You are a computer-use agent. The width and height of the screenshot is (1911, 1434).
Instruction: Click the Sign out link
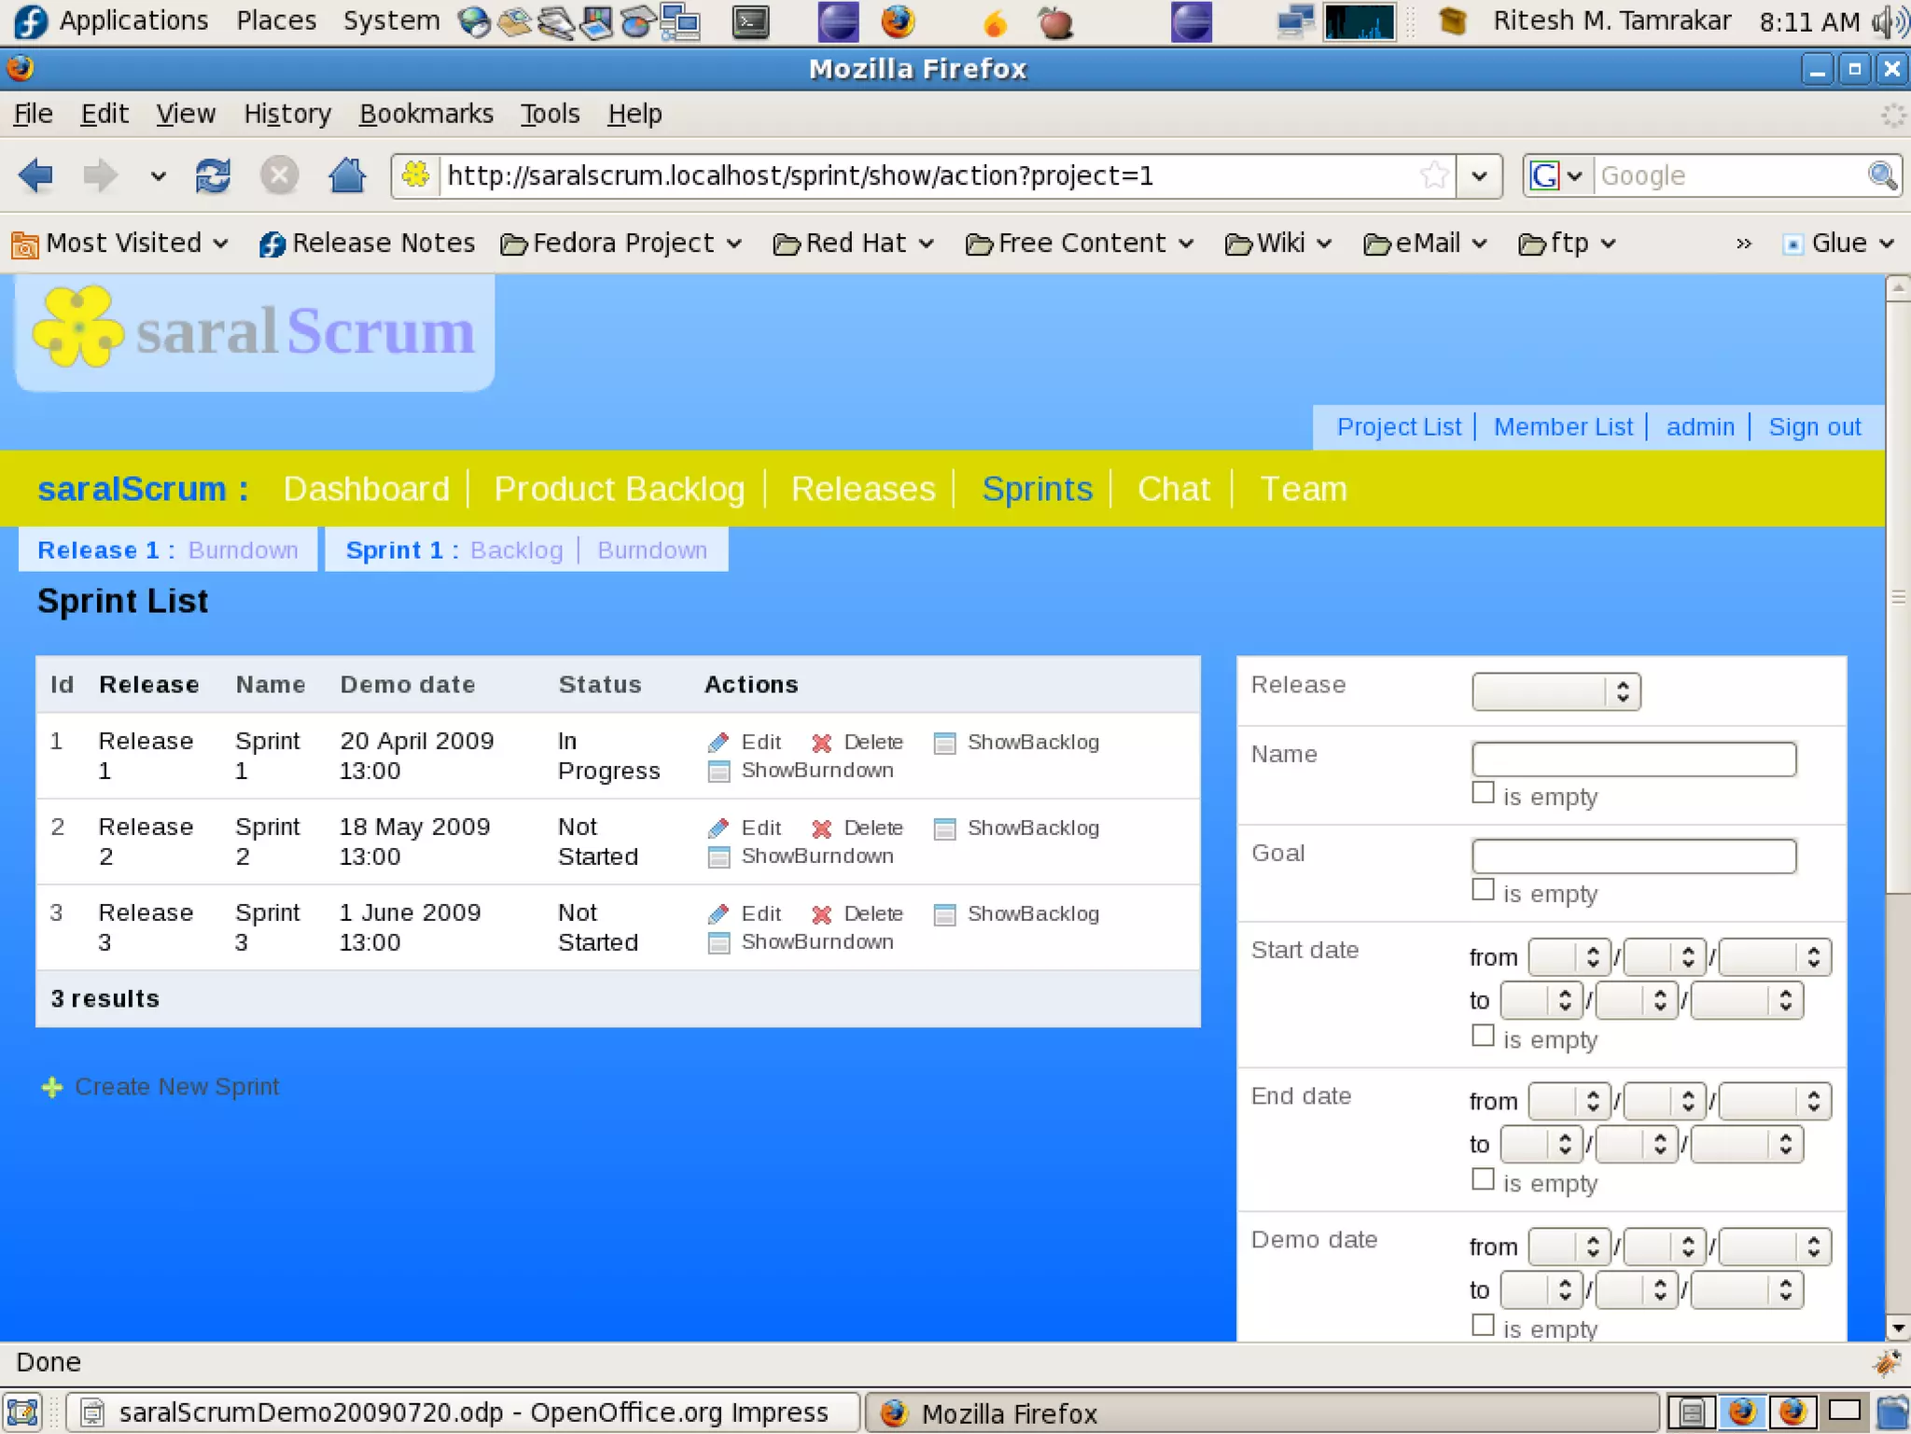[x=1813, y=427]
